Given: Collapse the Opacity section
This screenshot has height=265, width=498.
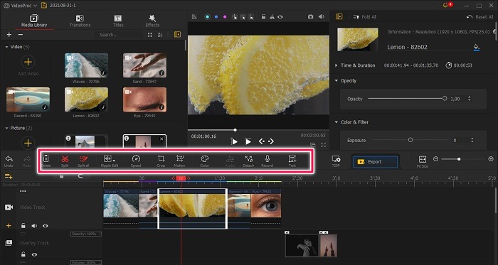Looking at the screenshot, I should coord(337,81).
